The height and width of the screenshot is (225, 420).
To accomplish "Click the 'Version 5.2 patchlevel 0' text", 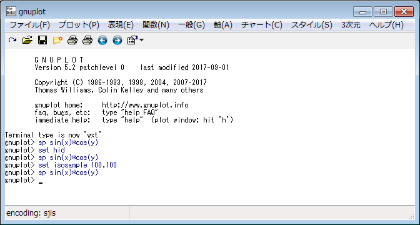I will [79, 67].
